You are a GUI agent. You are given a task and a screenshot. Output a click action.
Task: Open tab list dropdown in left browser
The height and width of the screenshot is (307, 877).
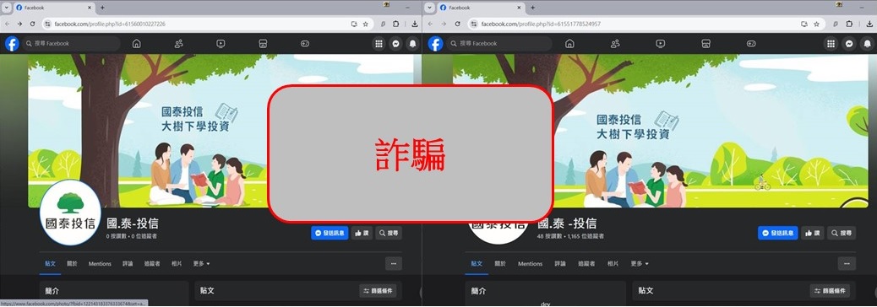[x=7, y=8]
